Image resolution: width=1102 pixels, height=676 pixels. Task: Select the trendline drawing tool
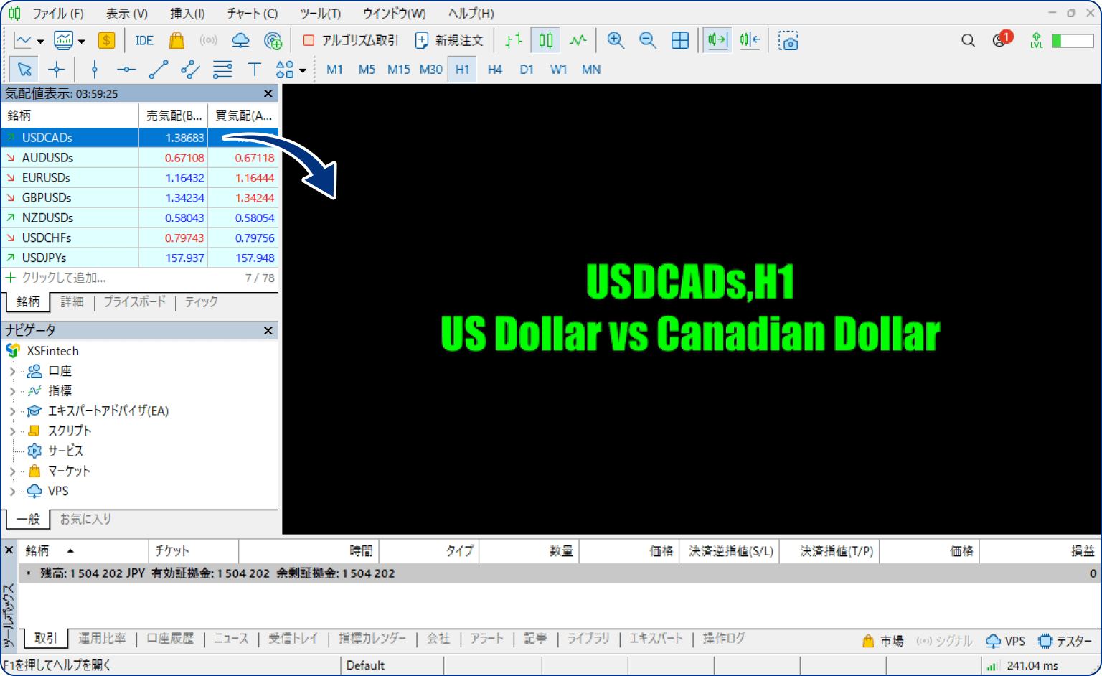(x=158, y=70)
